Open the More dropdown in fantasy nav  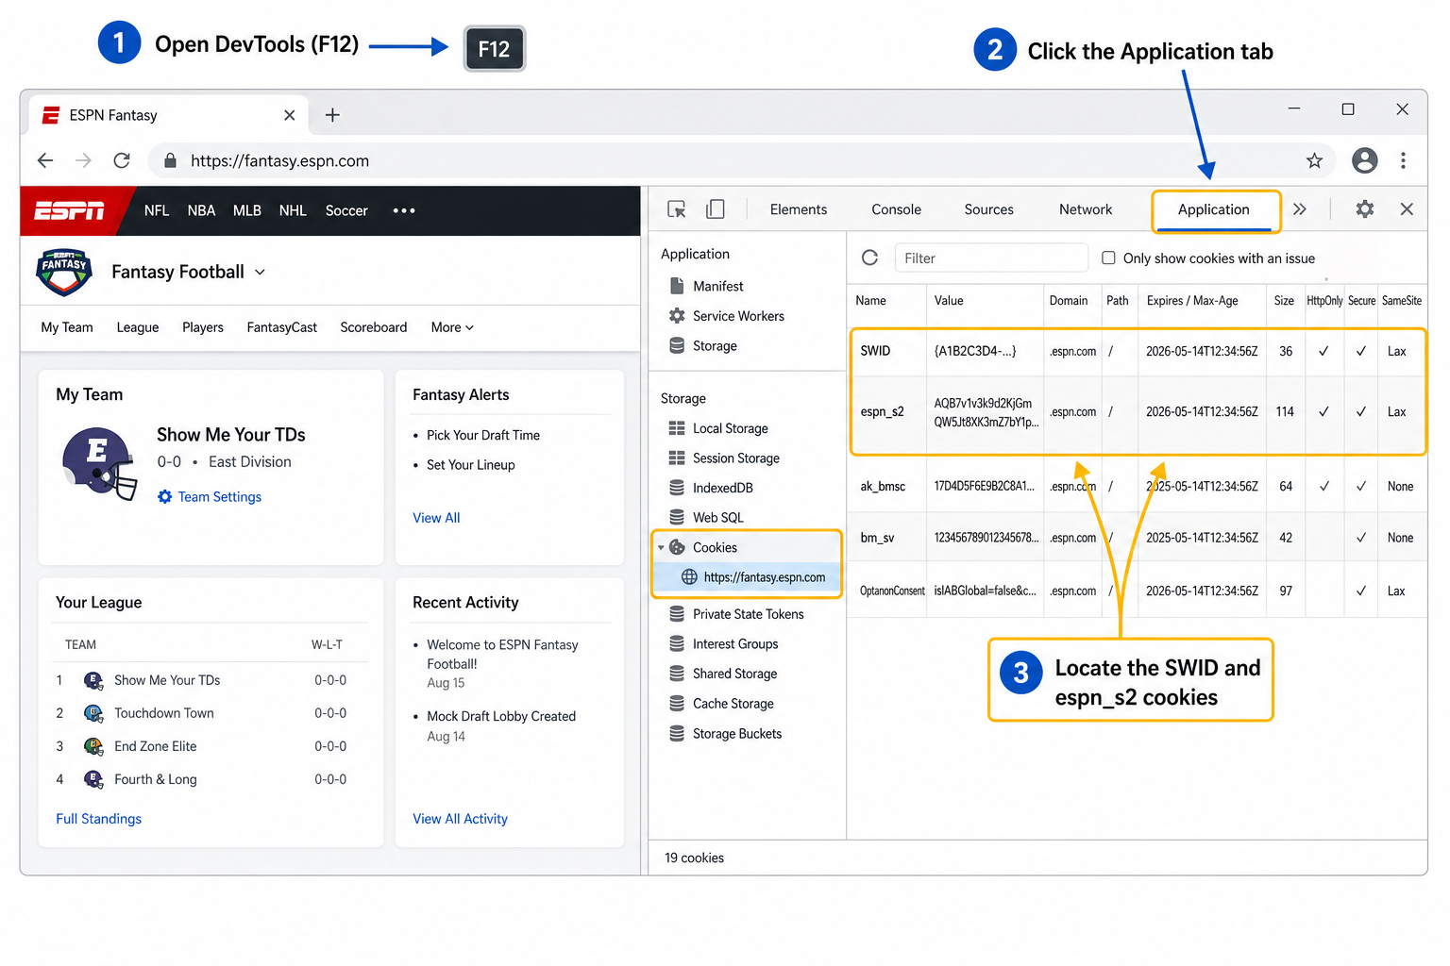tap(452, 327)
